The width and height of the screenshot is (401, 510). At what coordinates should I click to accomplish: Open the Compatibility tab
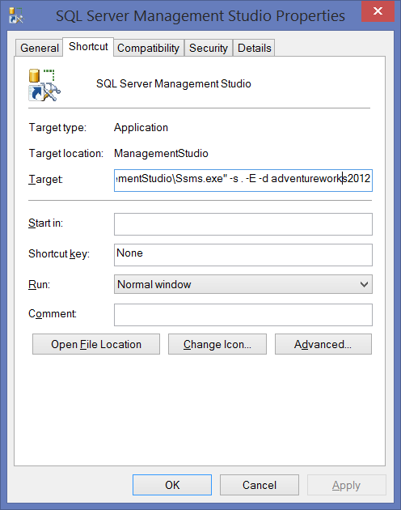148,48
